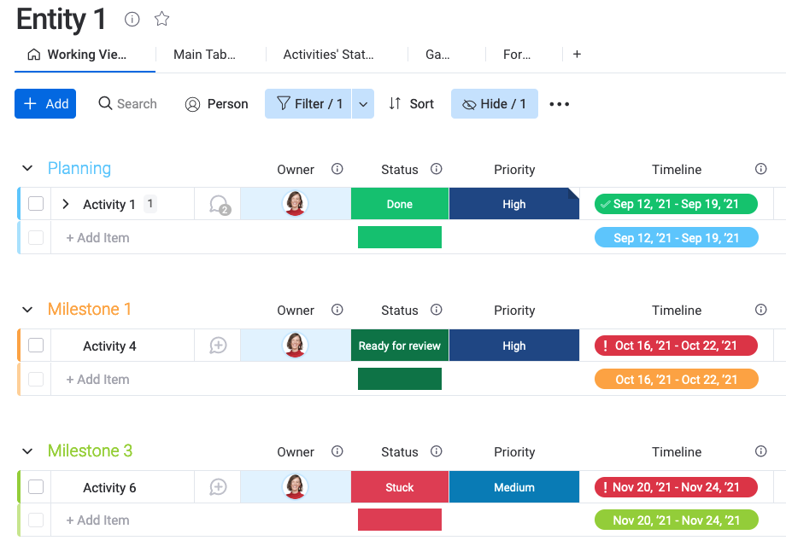
Task: Open owner avatar for Activity 6
Action: coord(295,487)
